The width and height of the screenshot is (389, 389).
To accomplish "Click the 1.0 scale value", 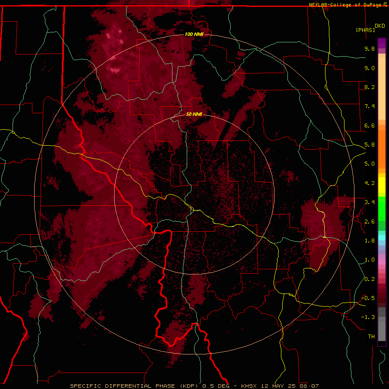I will tap(370, 260).
